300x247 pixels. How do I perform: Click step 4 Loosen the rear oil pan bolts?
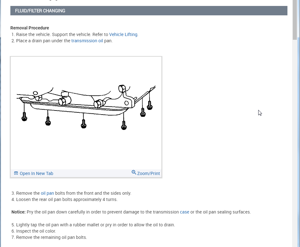pyautogui.click(x=64, y=199)
